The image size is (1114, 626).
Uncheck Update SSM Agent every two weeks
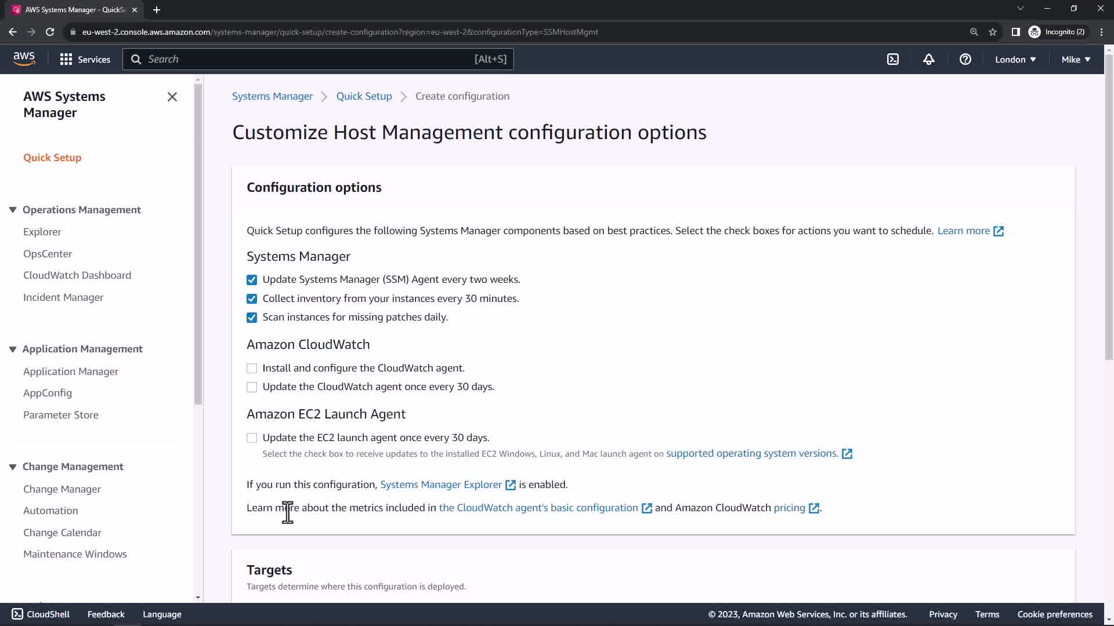[x=252, y=280]
